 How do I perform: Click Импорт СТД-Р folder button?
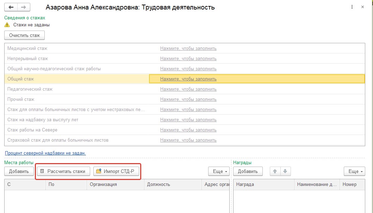coord(116,171)
